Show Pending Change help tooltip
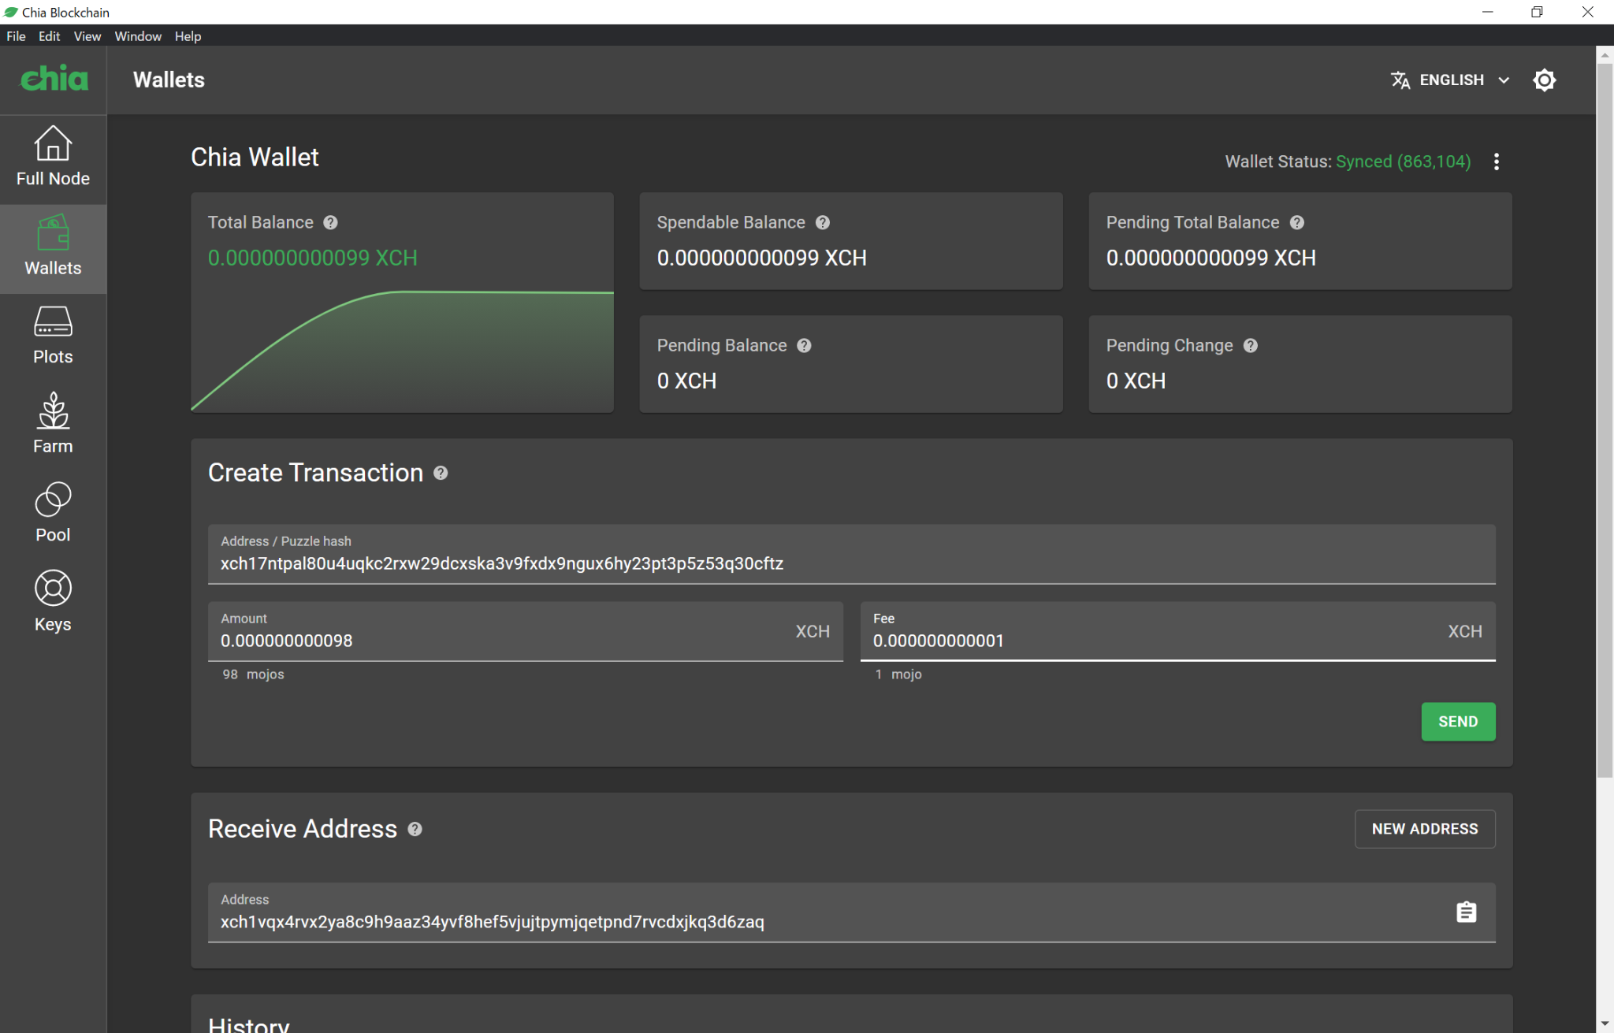The height and width of the screenshot is (1033, 1614). pos(1251,346)
